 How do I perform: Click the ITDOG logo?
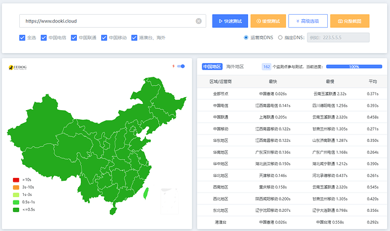(x=18, y=67)
